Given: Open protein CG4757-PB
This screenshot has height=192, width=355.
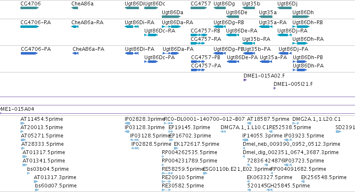Looking at the screenshot, I should point(198,62).
